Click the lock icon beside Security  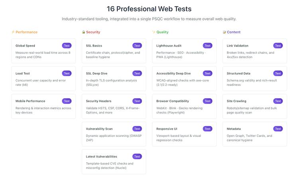pos(83,32)
